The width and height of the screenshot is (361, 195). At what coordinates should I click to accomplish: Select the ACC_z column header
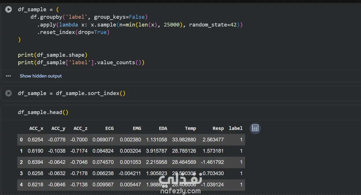80,128
